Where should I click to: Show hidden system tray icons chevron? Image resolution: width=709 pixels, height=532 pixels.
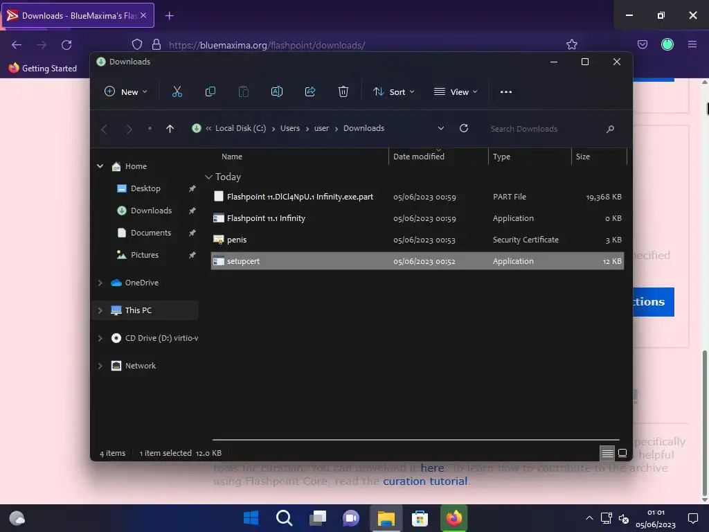coord(589,518)
